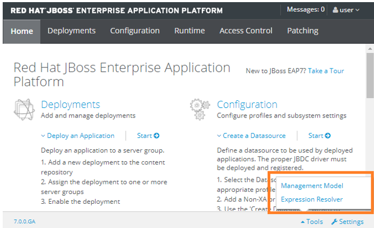374x228 pixels.
Task: Open the Deployments heading link
Action: click(x=70, y=105)
